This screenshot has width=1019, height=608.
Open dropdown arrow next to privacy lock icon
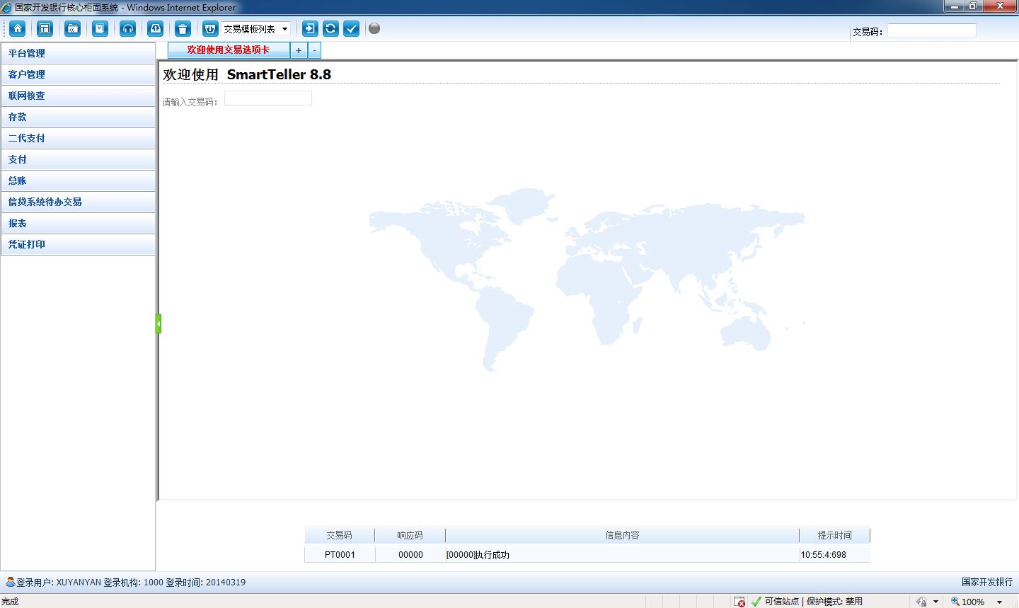935,602
